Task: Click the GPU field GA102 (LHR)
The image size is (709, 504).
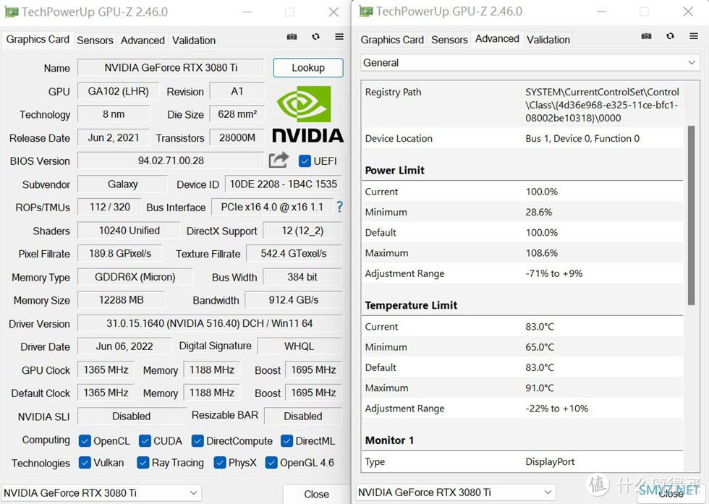Action: tap(118, 91)
